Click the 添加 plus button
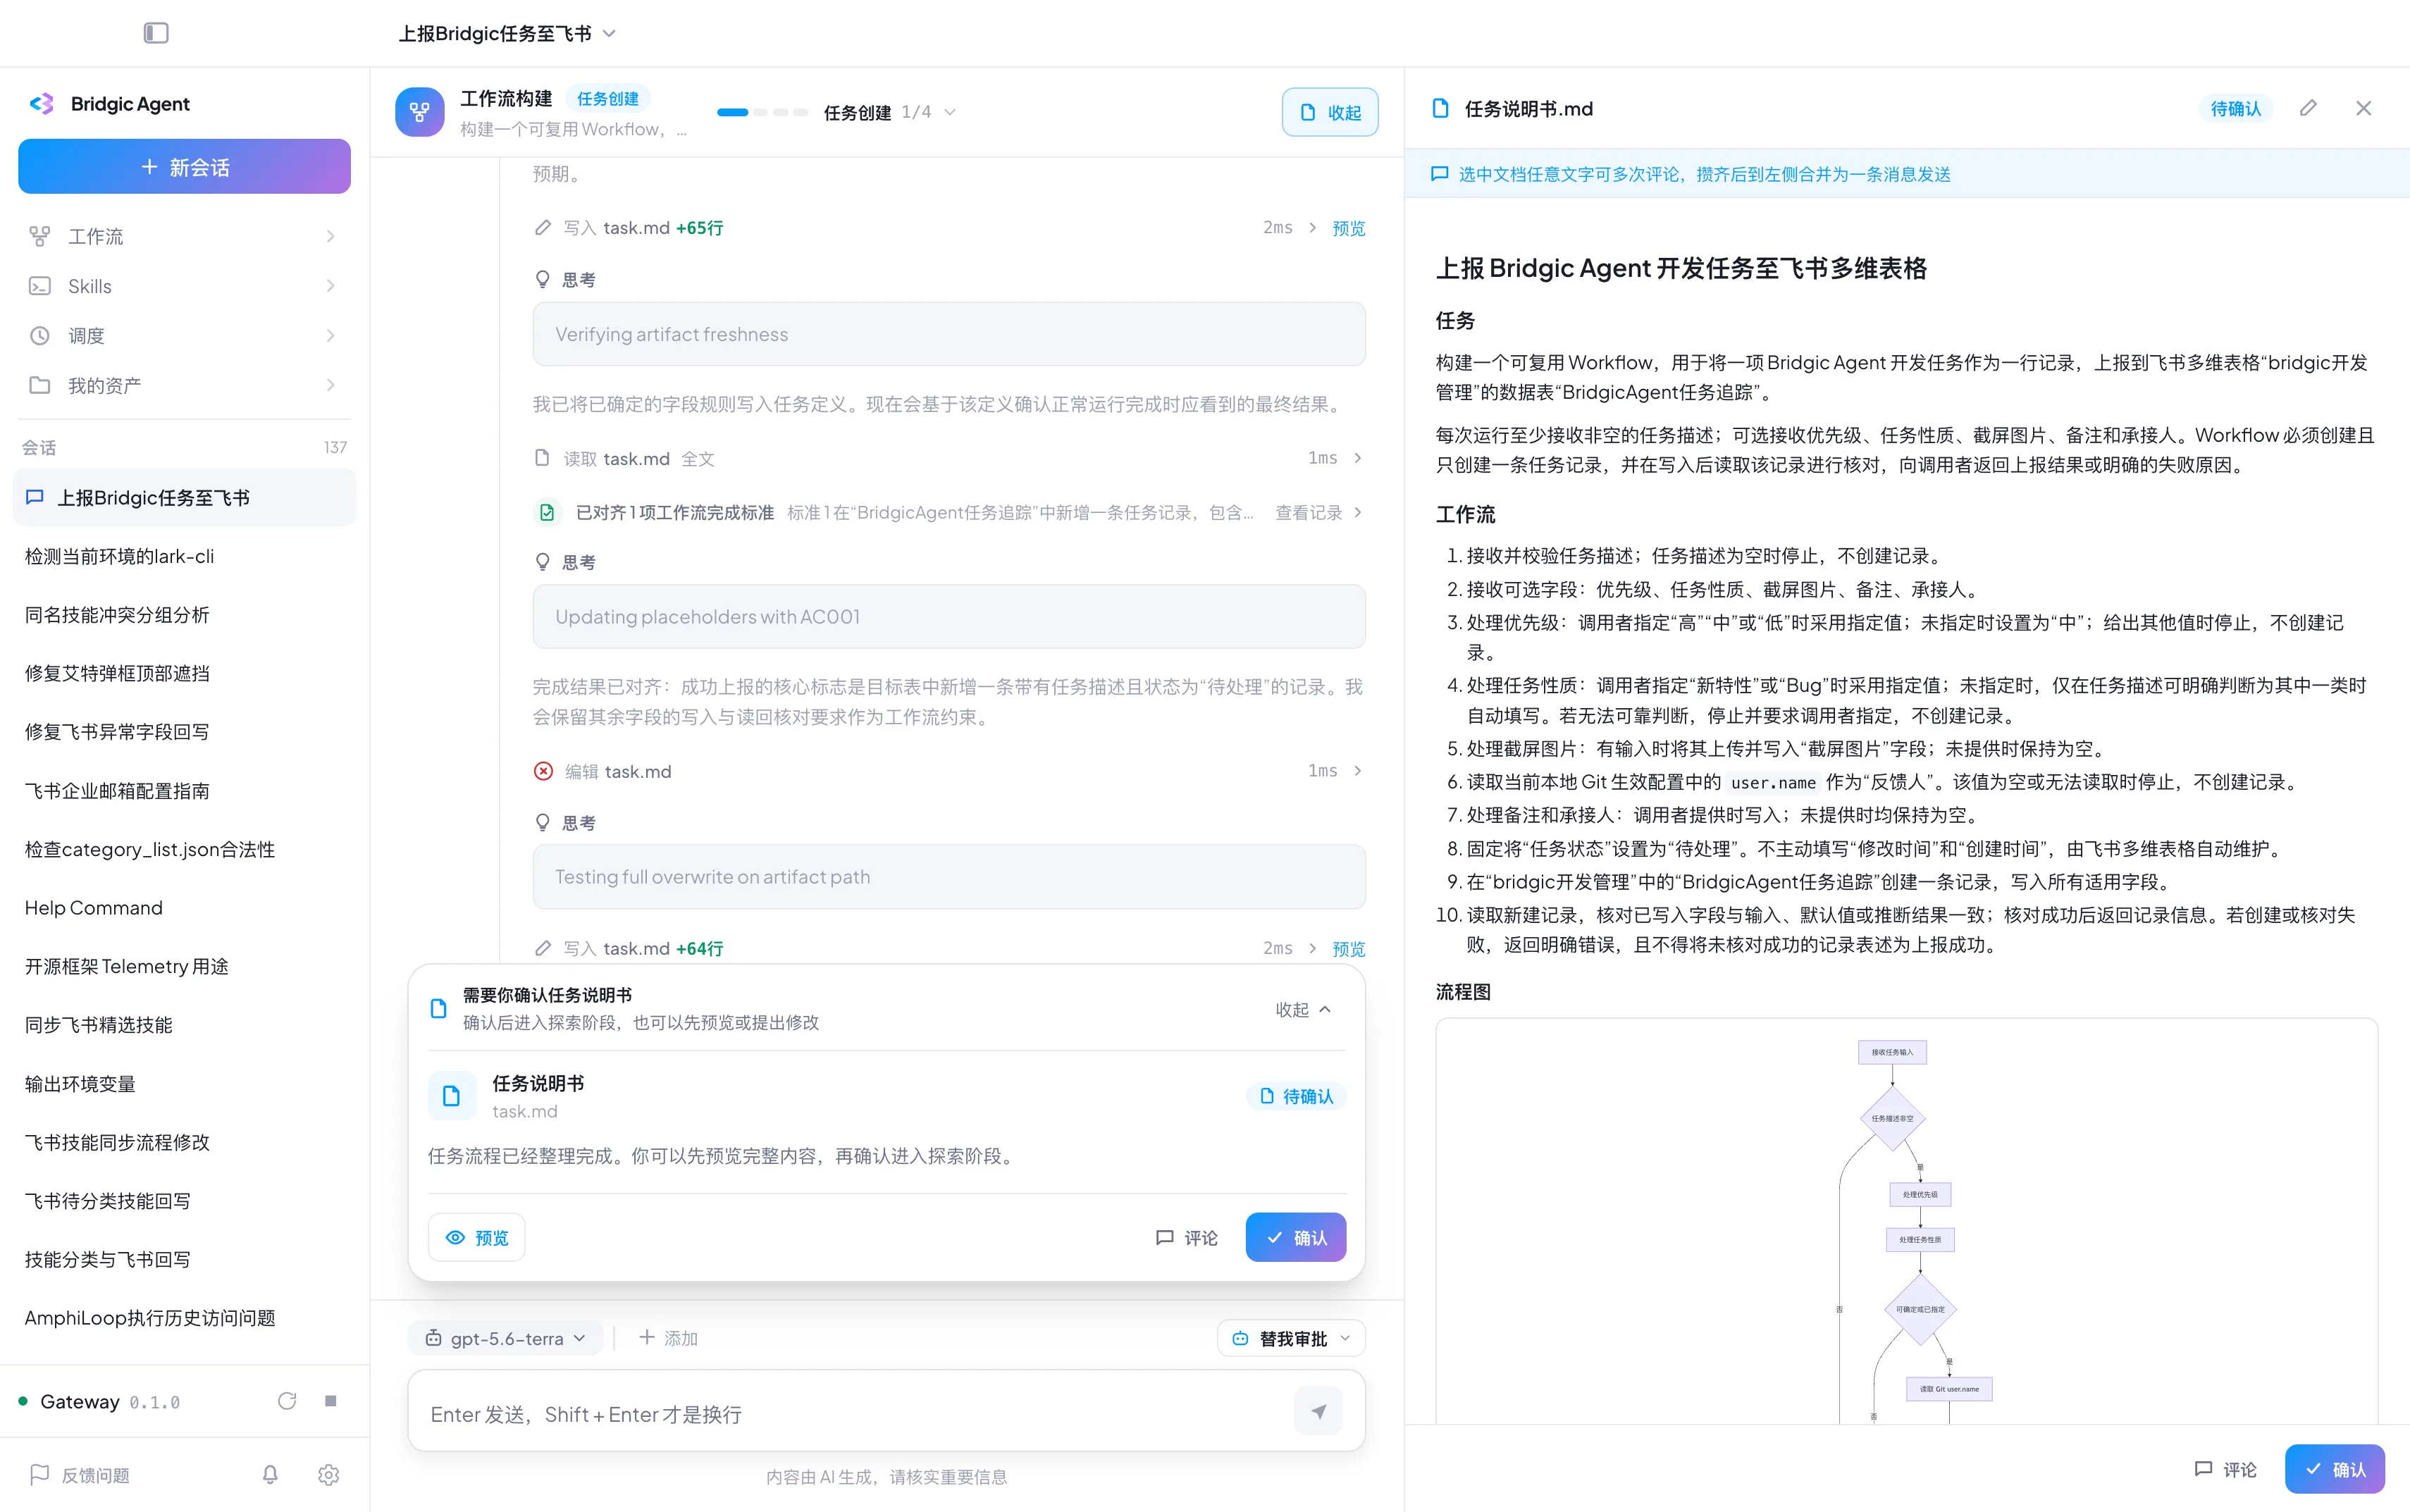 [x=668, y=1338]
